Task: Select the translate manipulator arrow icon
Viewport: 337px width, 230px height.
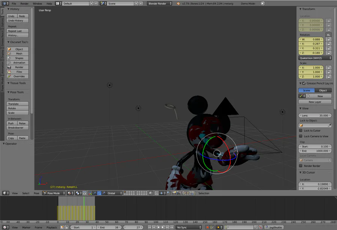Action: [x=95, y=193]
